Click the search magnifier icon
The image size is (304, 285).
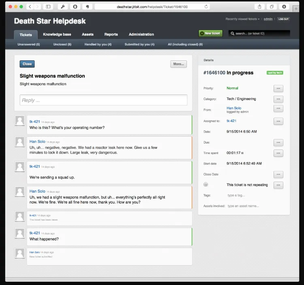[232, 33]
